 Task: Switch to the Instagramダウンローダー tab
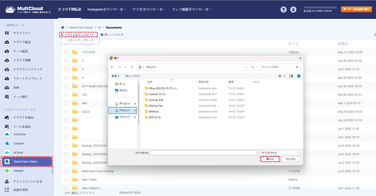[107, 9]
